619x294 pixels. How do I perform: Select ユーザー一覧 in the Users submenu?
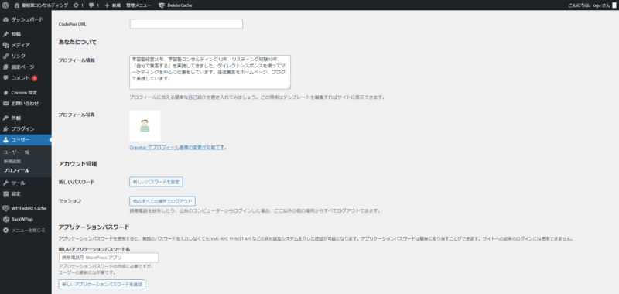coord(16,152)
